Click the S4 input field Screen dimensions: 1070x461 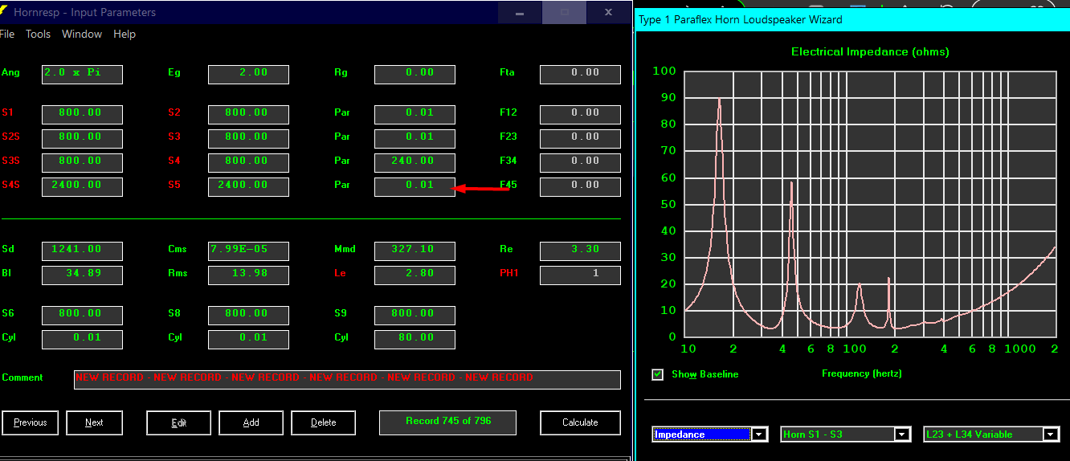point(248,163)
